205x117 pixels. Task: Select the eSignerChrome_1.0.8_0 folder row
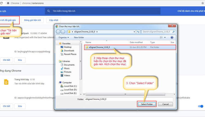(x=98, y=47)
